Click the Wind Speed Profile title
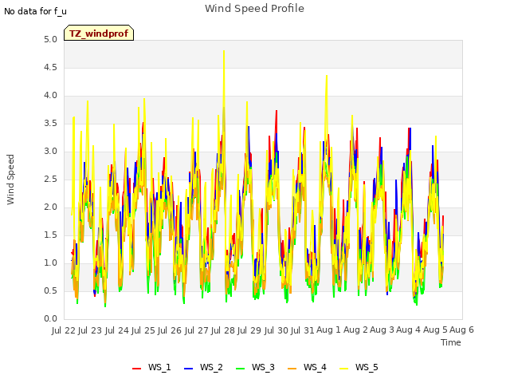The image size is (510, 383). tap(254, 9)
